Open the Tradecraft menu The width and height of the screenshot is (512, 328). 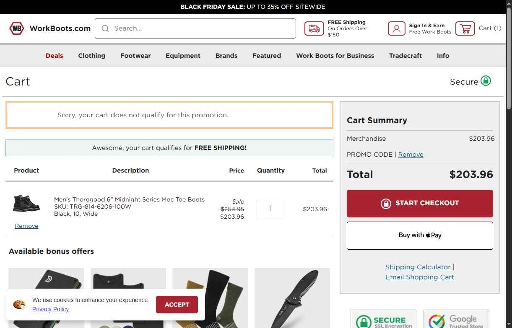pos(405,56)
